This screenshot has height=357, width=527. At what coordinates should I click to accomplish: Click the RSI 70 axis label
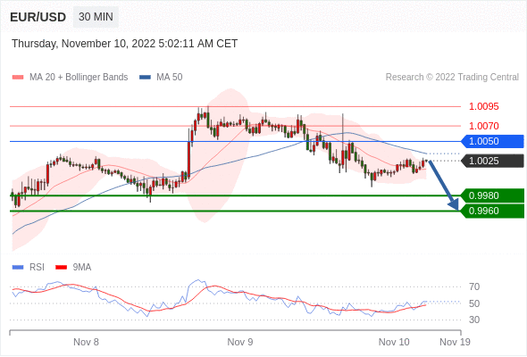[474, 286]
